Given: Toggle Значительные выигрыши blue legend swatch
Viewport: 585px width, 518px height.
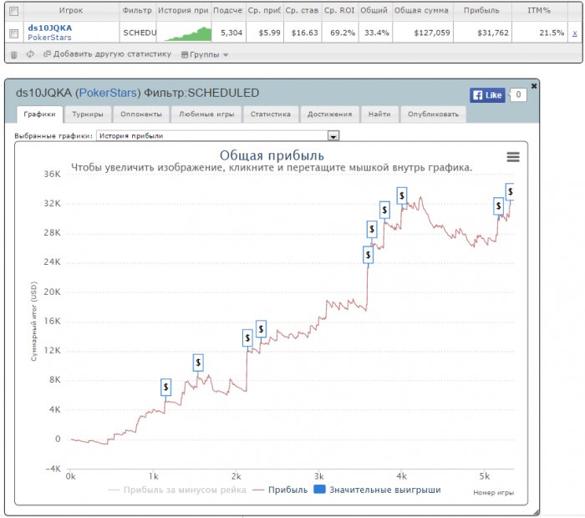Looking at the screenshot, I should 319,490.
